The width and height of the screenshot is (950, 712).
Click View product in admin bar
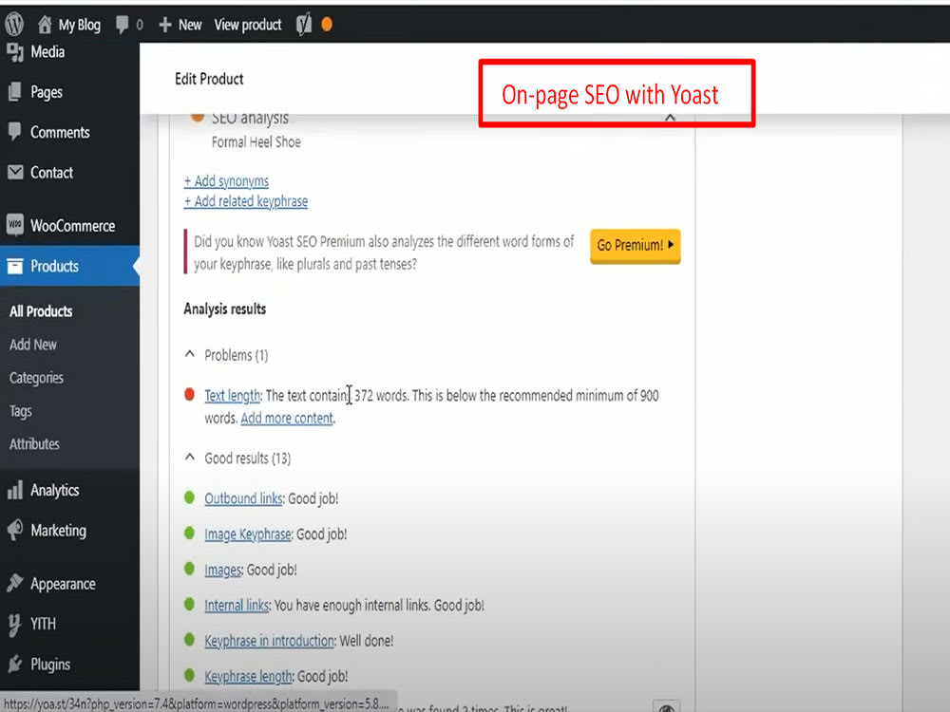click(x=248, y=25)
